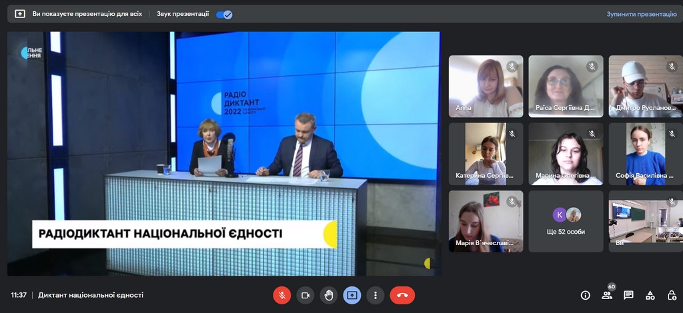Select Anna's video tile
Screen dimensions: 683x313
[486, 86]
